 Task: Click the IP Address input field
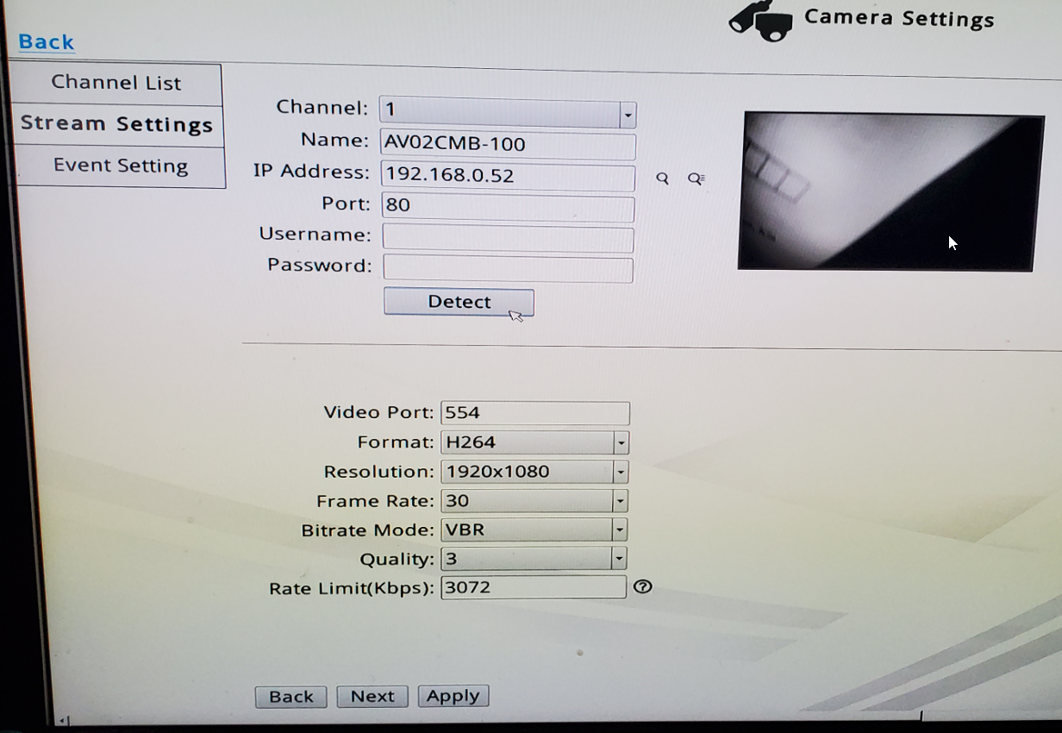click(509, 176)
